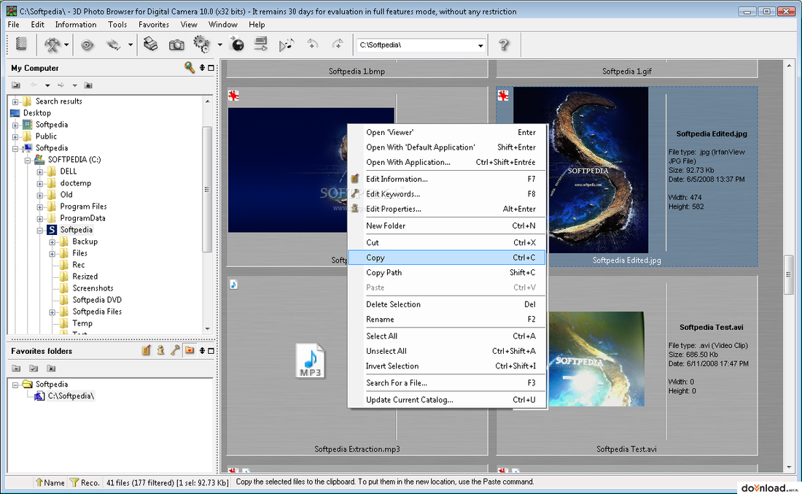Viewport: 802px width, 494px height.
Task: Collapse the SOFTPEDIA (C:) drive node
Action: click(28, 161)
